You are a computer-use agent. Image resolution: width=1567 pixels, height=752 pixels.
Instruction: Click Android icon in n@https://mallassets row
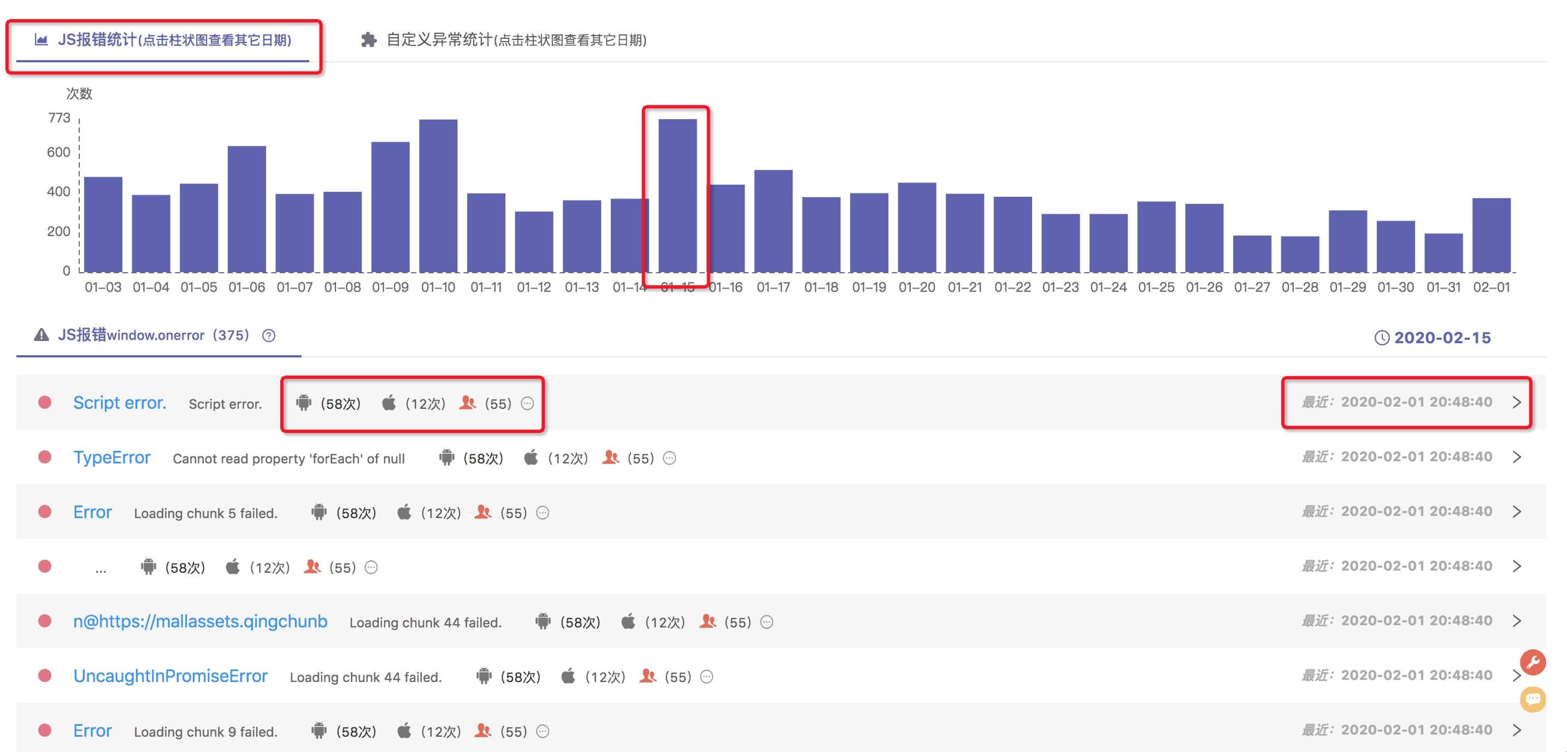(x=543, y=621)
